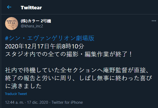Click the line スタジオ内での全ての撮影・編集作業が終了！
The image size is (158, 108).
click(x=68, y=54)
